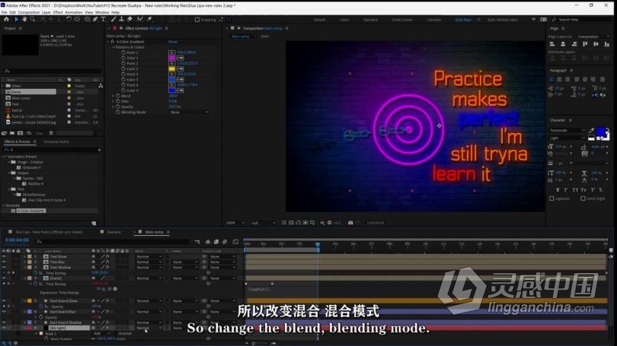
Task: Open the Align Layers to dropdown
Action: pos(593,37)
